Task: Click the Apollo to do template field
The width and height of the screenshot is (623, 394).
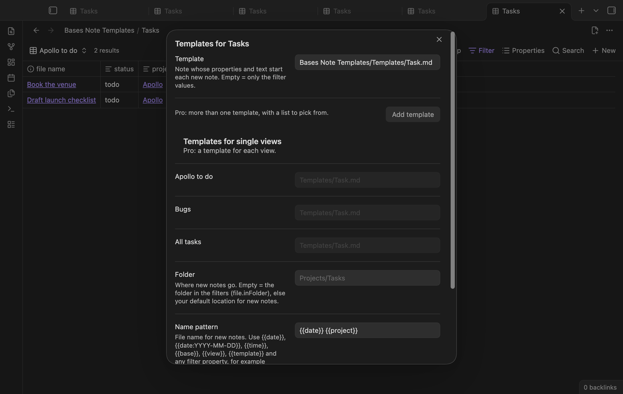Action: [x=368, y=180]
